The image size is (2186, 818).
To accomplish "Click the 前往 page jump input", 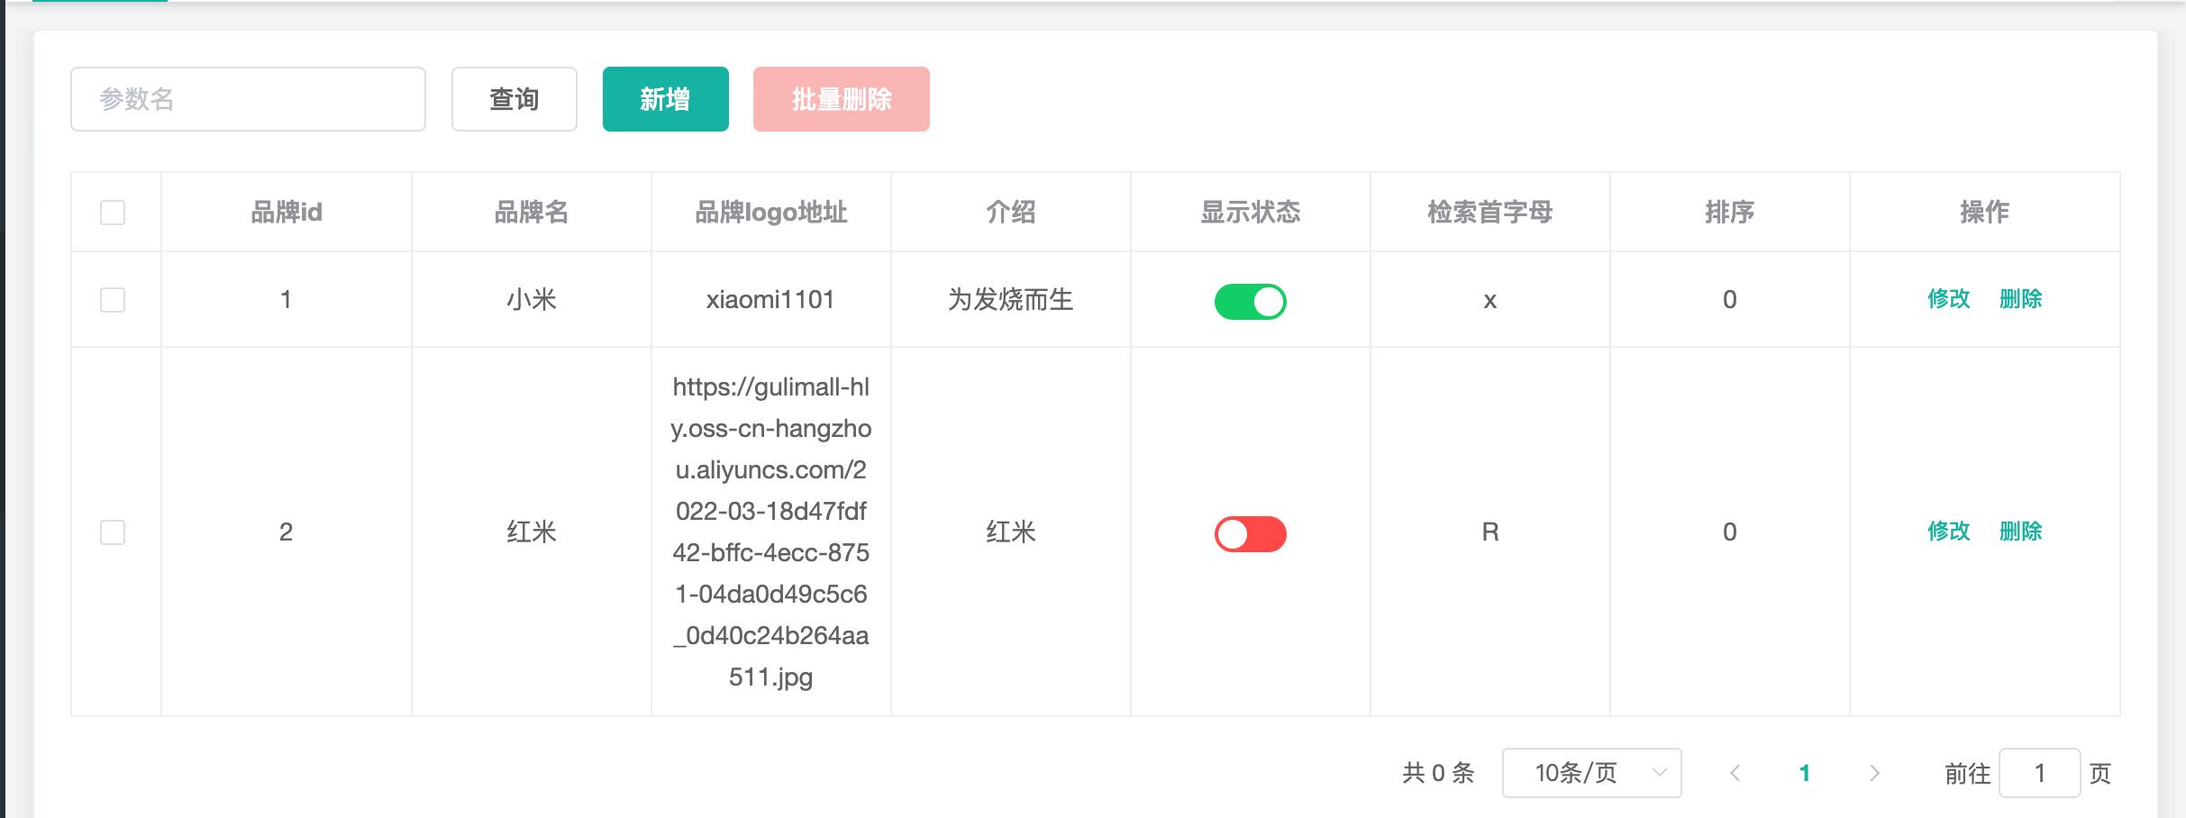I will point(2040,773).
